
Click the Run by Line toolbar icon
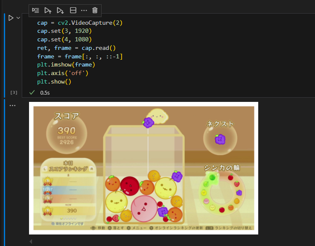click(35, 10)
